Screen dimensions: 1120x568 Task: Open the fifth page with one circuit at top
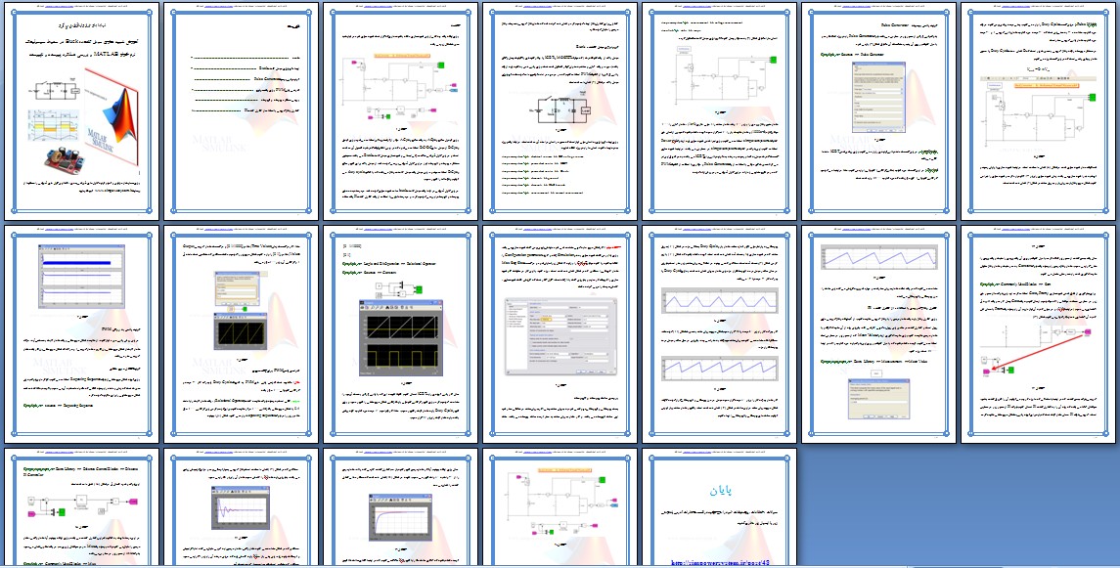(719, 110)
